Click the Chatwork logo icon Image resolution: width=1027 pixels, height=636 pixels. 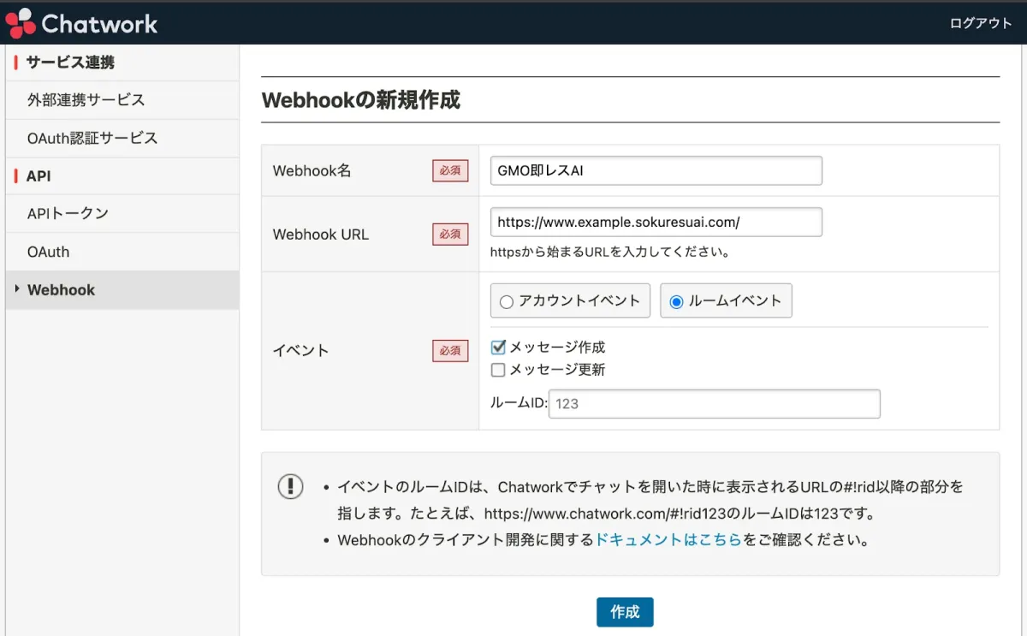click(x=21, y=23)
